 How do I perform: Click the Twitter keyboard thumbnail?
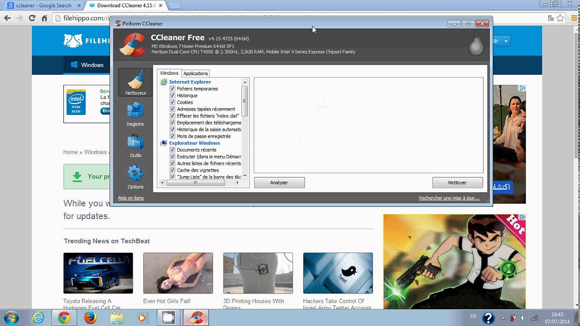click(338, 273)
